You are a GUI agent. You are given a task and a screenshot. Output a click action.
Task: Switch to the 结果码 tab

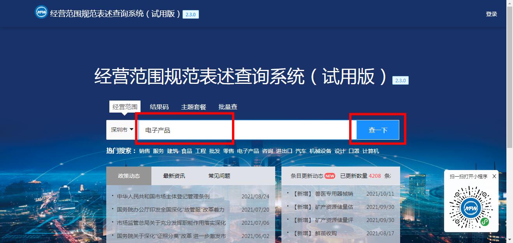click(x=159, y=107)
